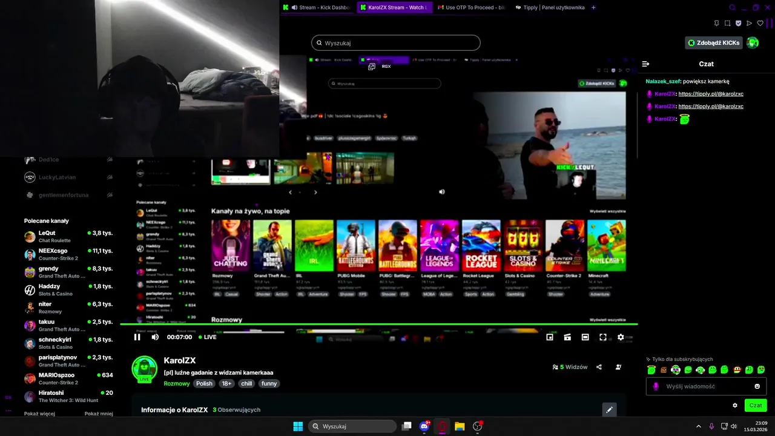Show hidden system tray icons
775x436 pixels.
[699, 426]
